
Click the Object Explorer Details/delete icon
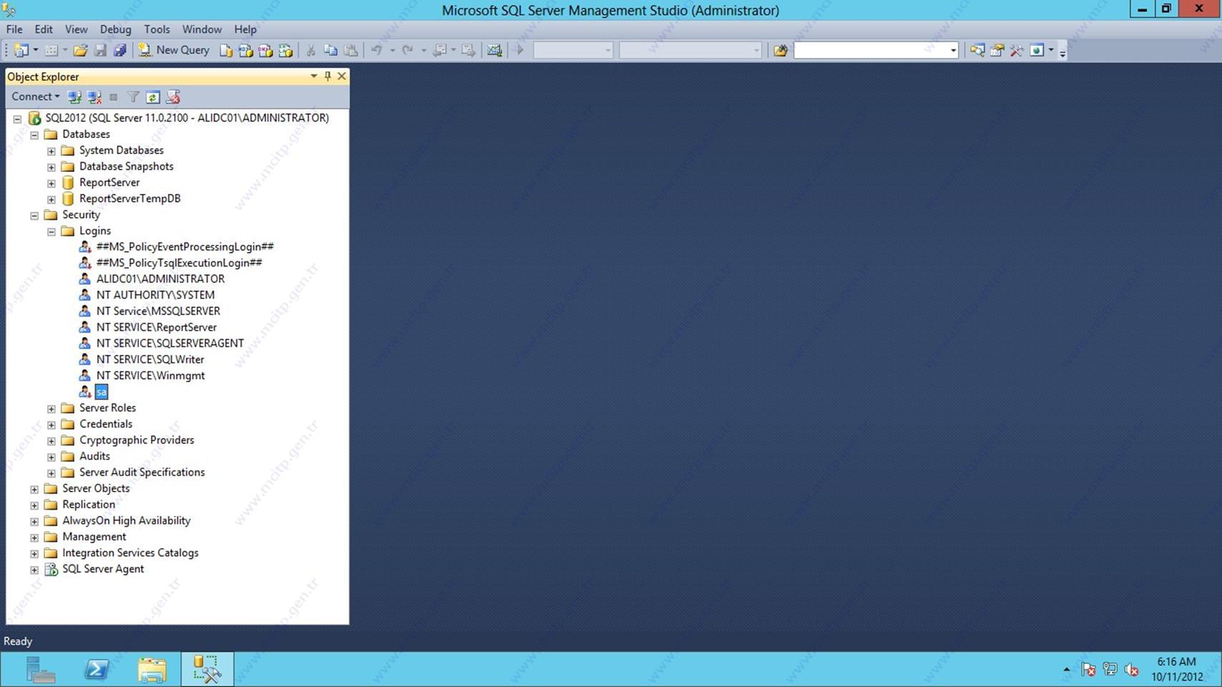pos(172,97)
